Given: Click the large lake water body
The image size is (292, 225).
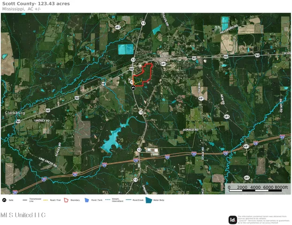Looking at the screenshot, I should tap(113, 139).
